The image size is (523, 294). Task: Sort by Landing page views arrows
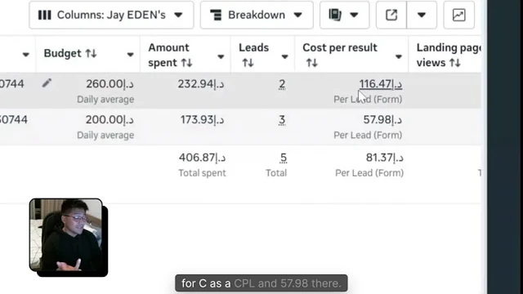pos(455,63)
